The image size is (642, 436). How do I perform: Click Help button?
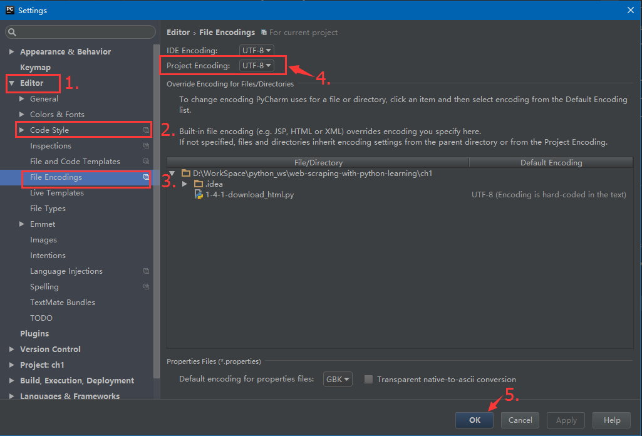[x=612, y=420]
